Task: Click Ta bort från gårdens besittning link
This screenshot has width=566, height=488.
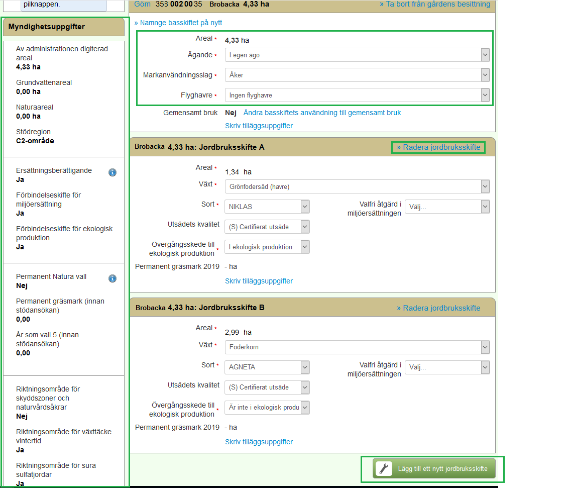Action: (x=435, y=4)
